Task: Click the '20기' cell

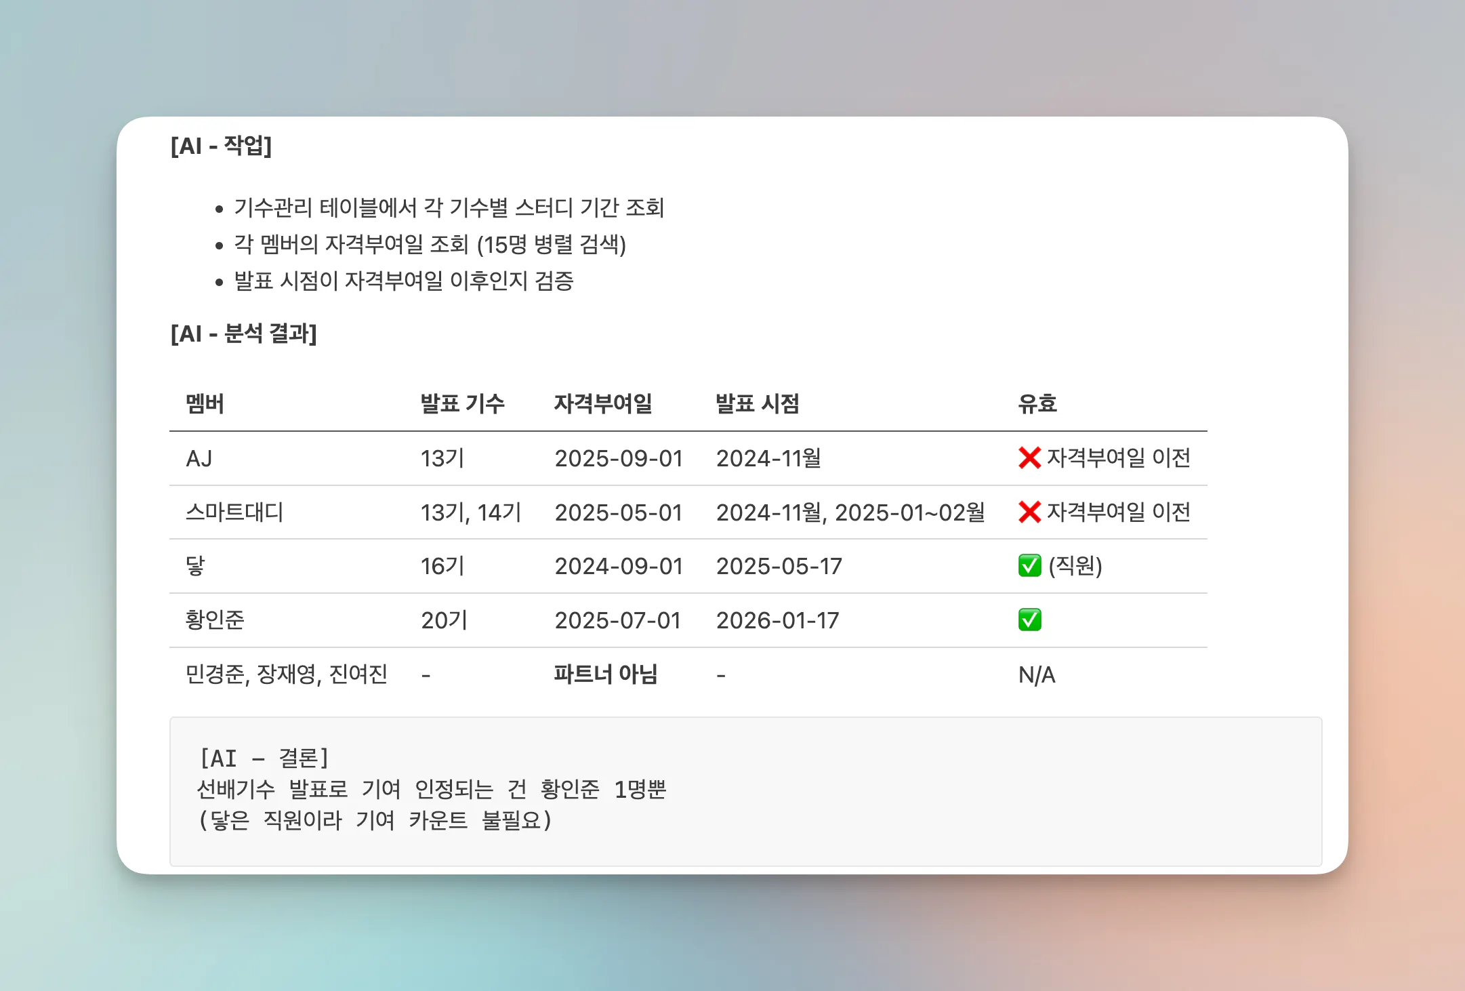Action: point(445,620)
